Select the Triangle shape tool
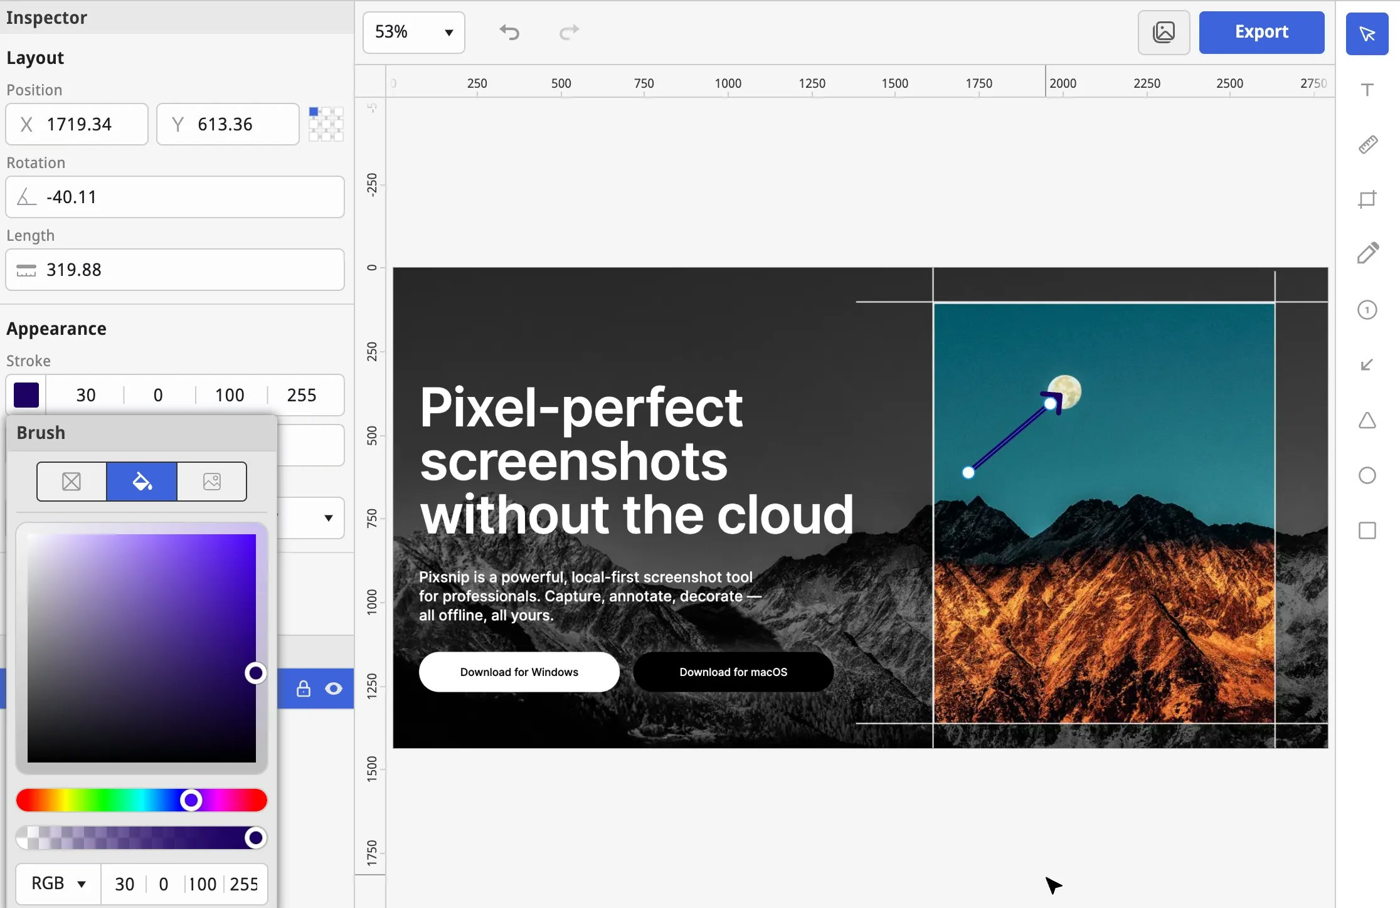This screenshot has height=908, width=1400. click(1367, 420)
